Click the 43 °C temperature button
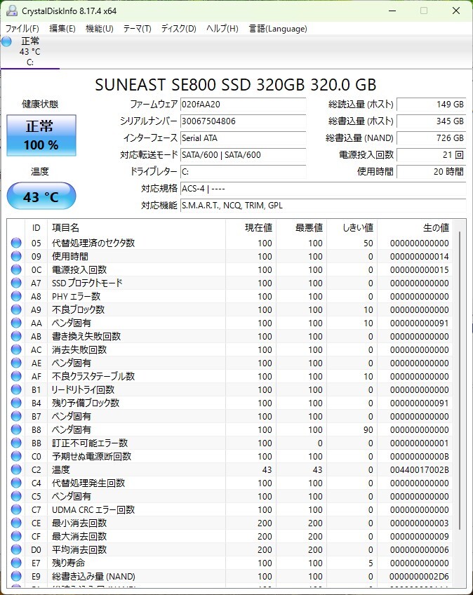Image resolution: width=473 pixels, height=595 pixels. [41, 196]
